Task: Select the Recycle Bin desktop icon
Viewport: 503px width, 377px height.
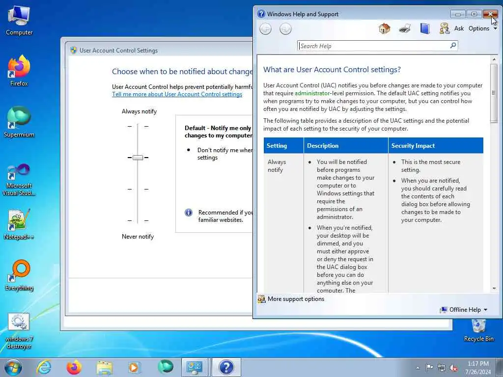Action: coord(478,330)
